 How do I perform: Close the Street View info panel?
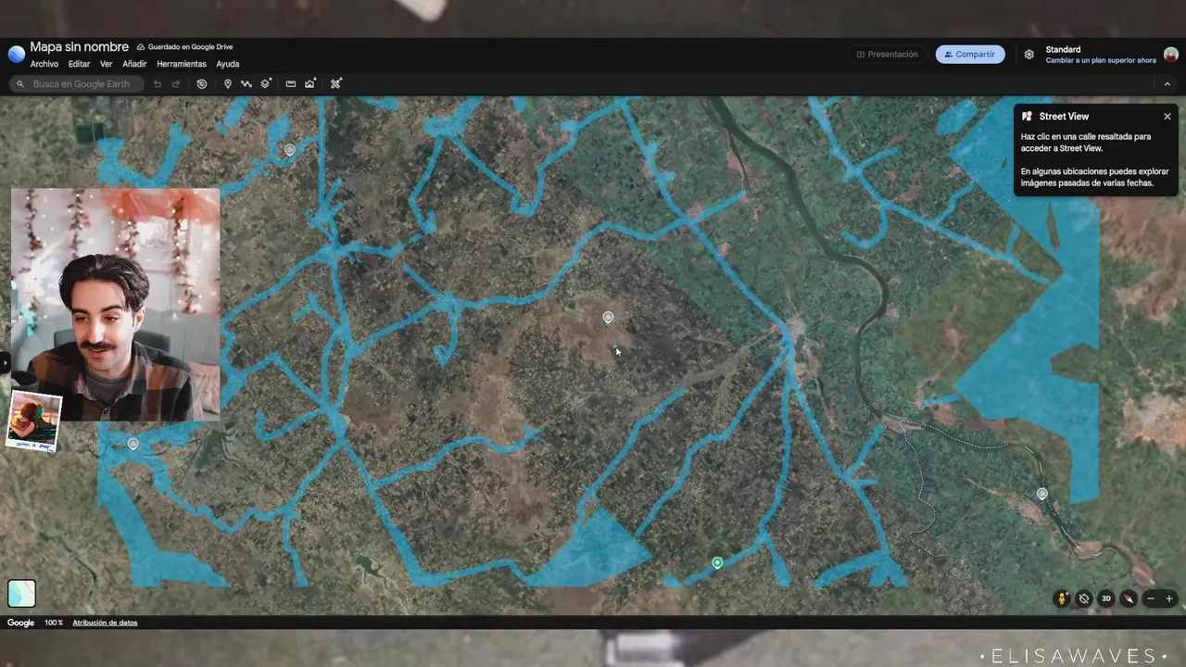tap(1167, 117)
